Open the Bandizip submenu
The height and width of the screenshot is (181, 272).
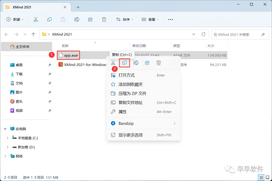[x=144, y=123]
